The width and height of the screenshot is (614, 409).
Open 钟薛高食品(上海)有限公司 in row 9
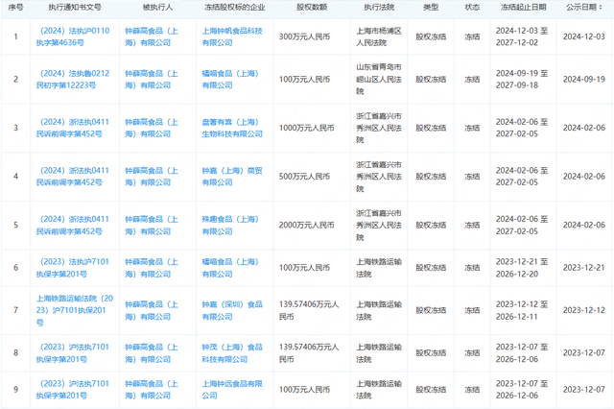pyautogui.click(x=152, y=390)
